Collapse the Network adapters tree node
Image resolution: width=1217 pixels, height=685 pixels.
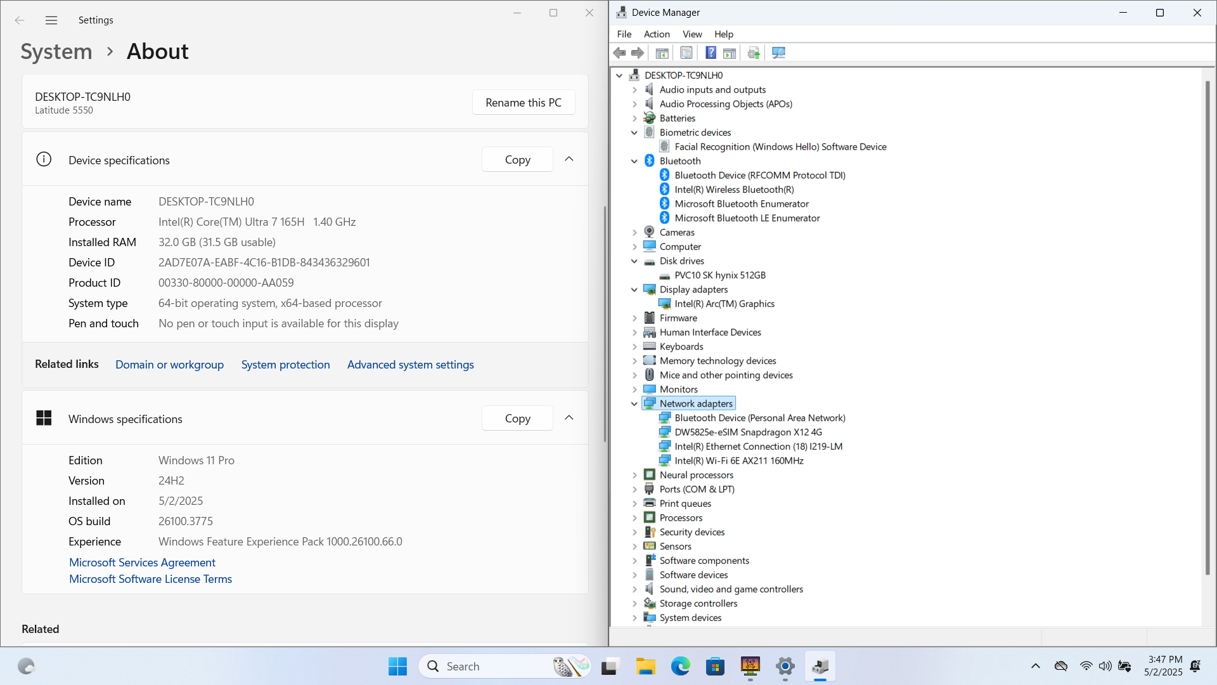(634, 404)
